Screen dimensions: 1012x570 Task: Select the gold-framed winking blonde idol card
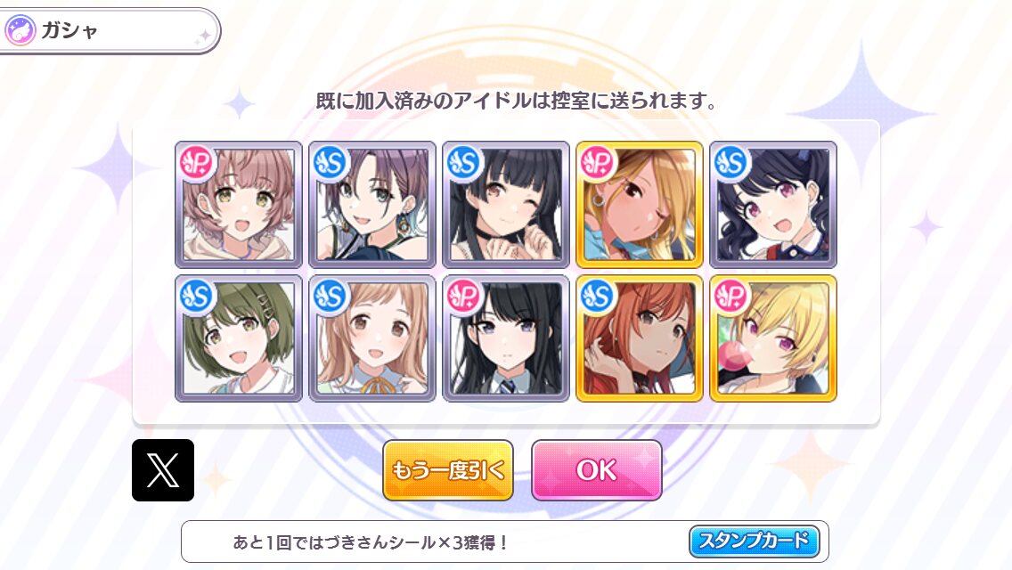tap(640, 205)
